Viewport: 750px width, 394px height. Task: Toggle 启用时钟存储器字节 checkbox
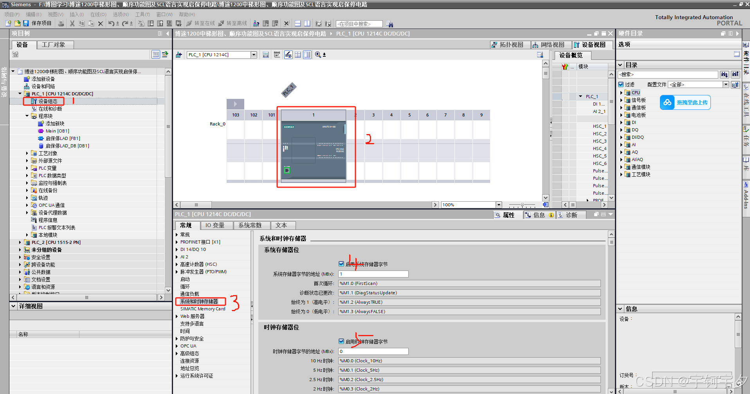pos(341,341)
